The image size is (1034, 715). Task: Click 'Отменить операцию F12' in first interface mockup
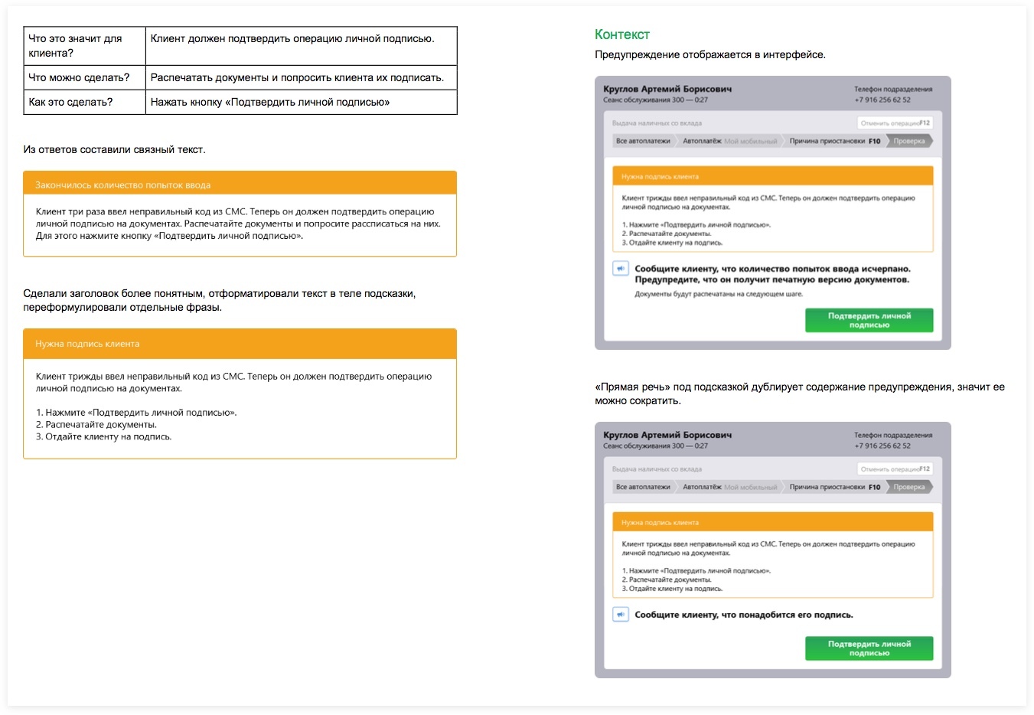(x=895, y=123)
